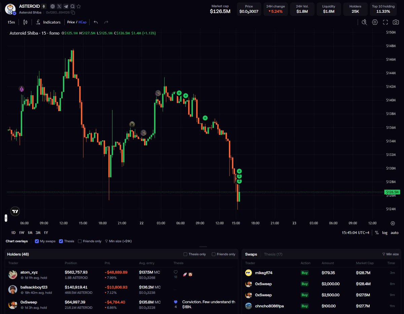Screen dimensions: 404x314
Task: Toggle percent scale on the chart
Action: 377,233
